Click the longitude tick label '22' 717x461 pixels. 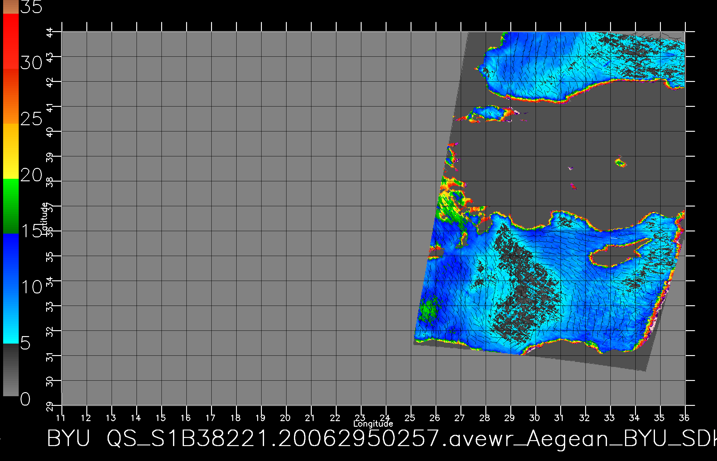[335, 418]
